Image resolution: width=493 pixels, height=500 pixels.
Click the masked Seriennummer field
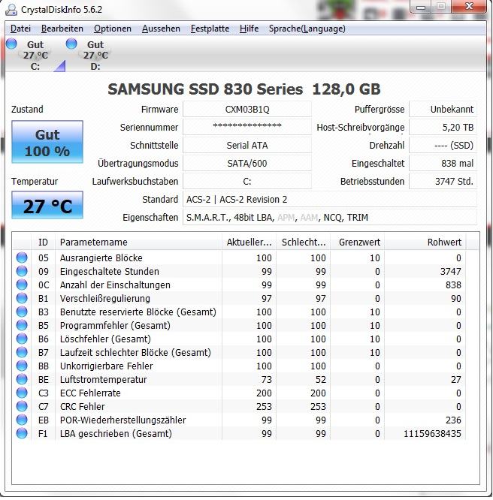click(x=247, y=127)
